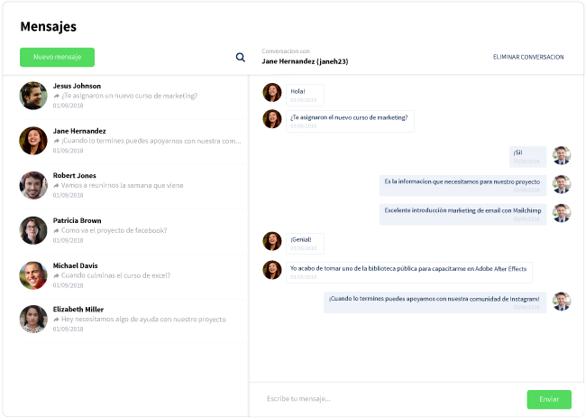Click the Hola! message bubble
Viewport: 586px width, 418px height.
[305, 95]
